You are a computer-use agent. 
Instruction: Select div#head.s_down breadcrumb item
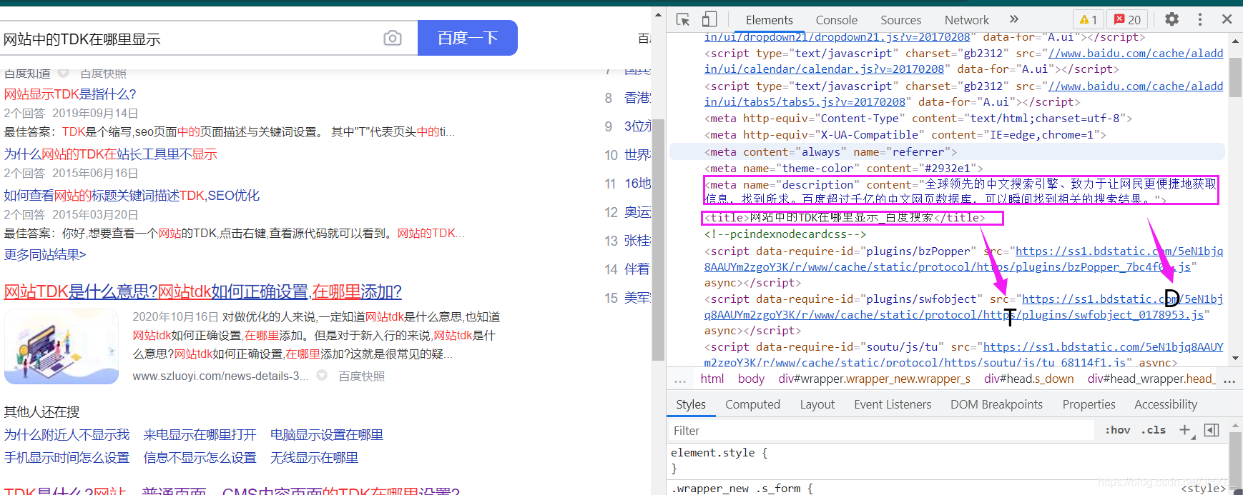[1028, 379]
